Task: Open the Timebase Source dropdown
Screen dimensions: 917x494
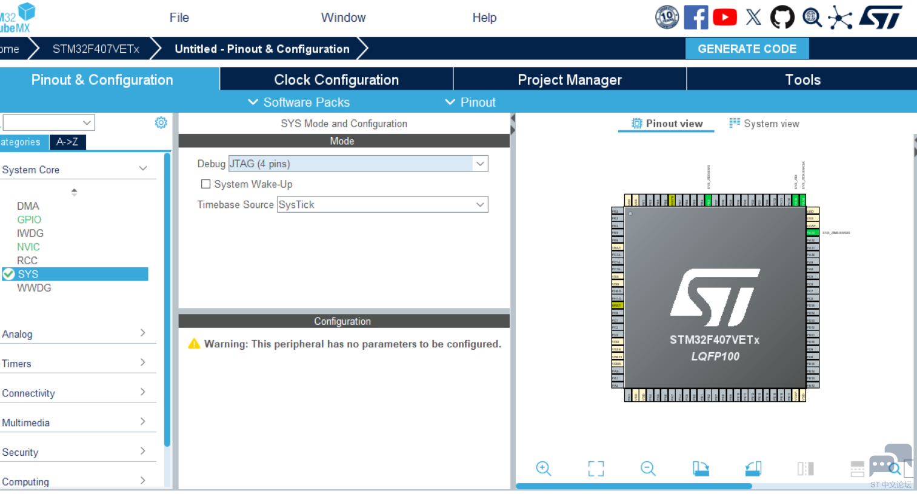Action: click(382, 204)
